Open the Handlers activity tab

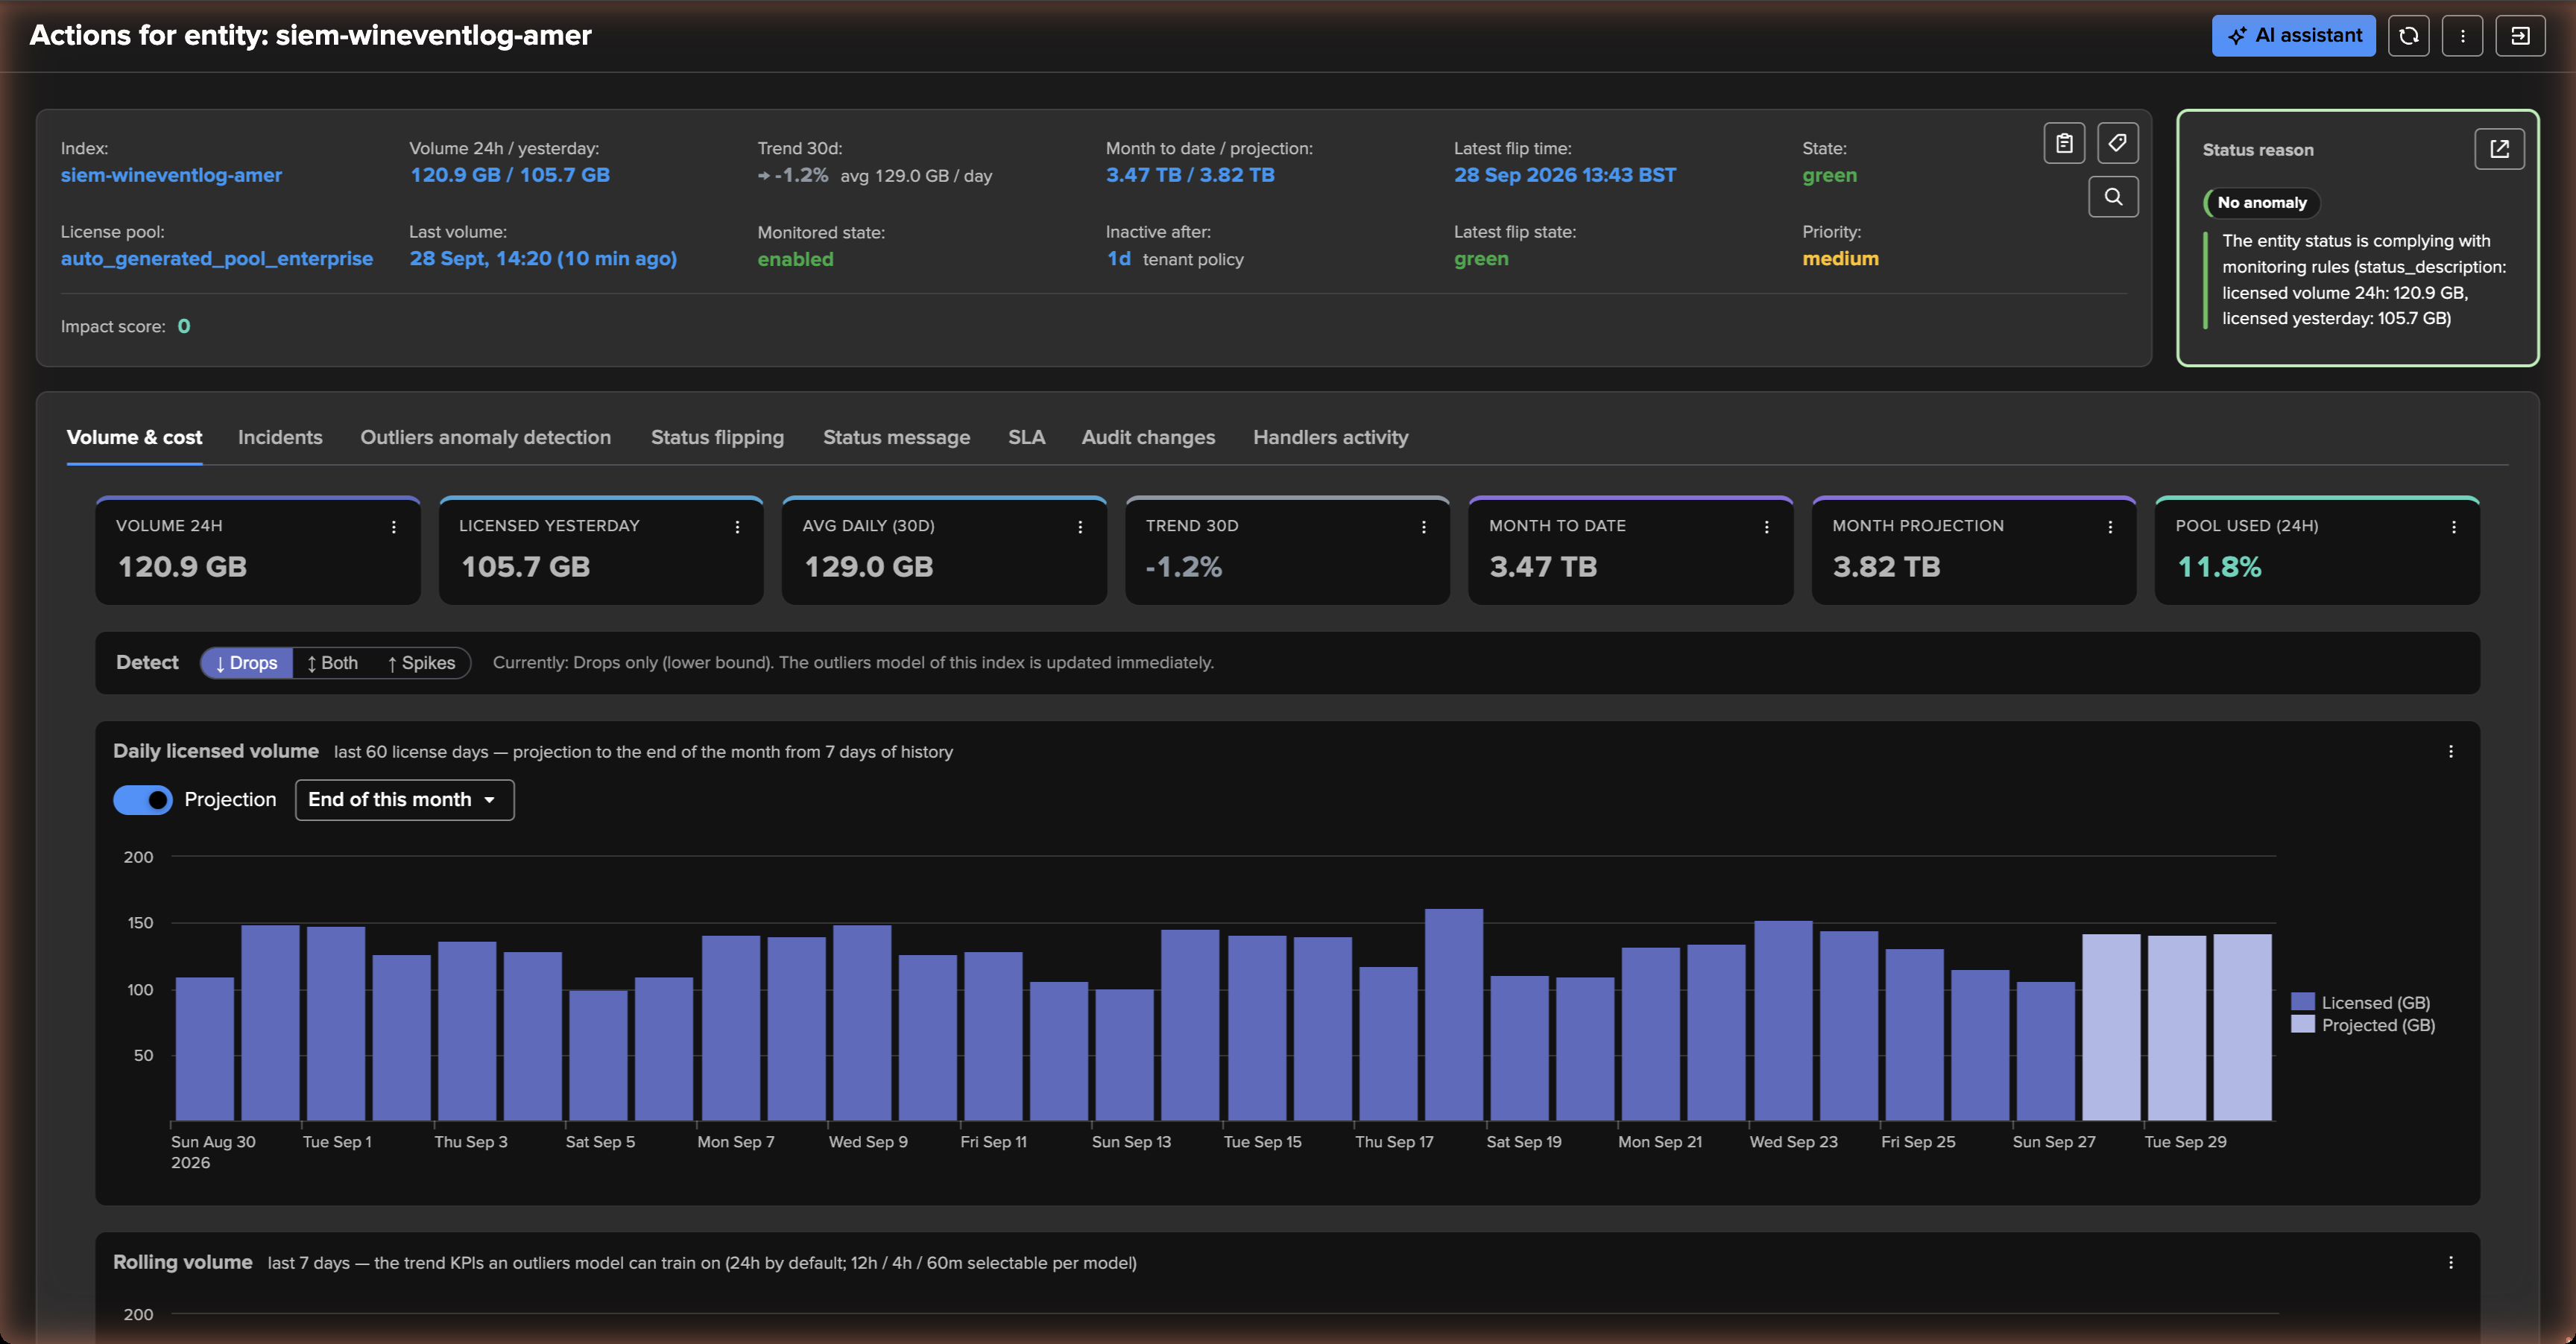pos(1330,437)
